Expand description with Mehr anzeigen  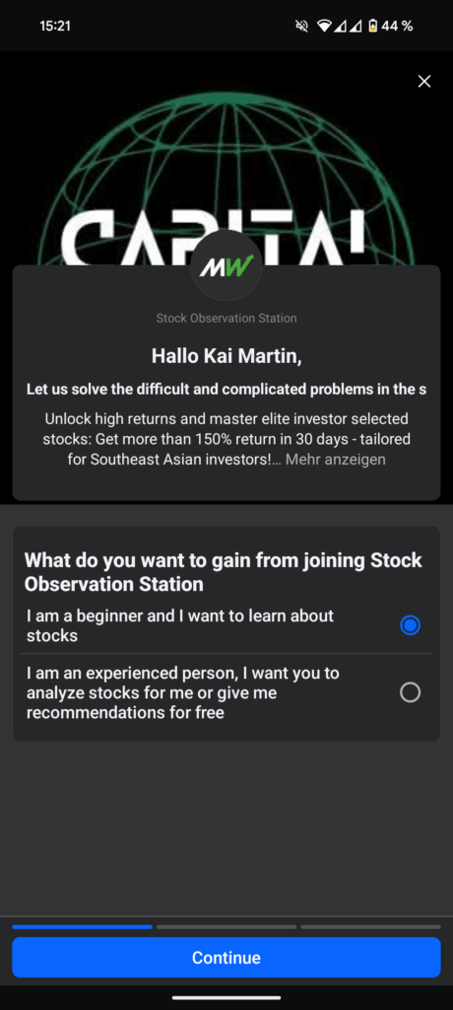[335, 460]
